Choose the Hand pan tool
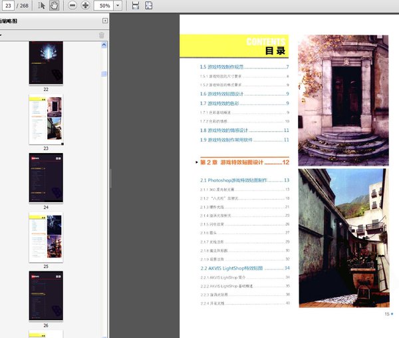Viewport: 399px width, 338px height. pyautogui.click(x=54, y=5)
